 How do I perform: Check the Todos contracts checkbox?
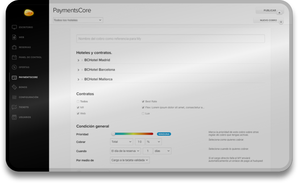click(x=78, y=101)
